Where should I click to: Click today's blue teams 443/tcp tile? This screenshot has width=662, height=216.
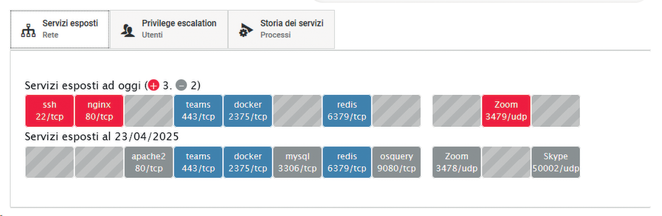click(x=198, y=111)
